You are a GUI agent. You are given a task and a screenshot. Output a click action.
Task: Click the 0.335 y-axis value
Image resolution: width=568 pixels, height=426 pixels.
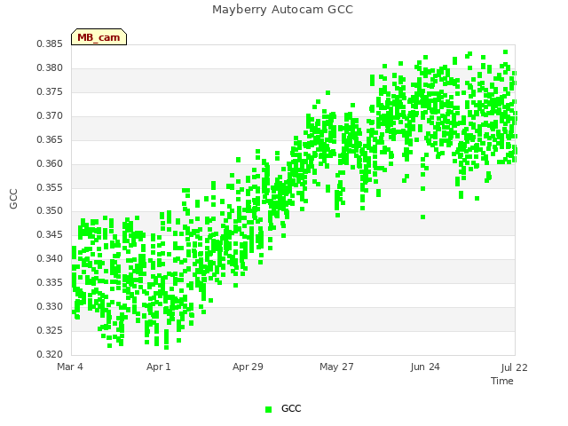point(50,282)
